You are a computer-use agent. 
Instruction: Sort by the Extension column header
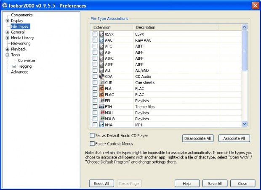(x=112, y=27)
